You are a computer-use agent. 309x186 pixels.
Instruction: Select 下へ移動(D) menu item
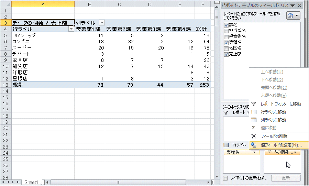(279, 80)
